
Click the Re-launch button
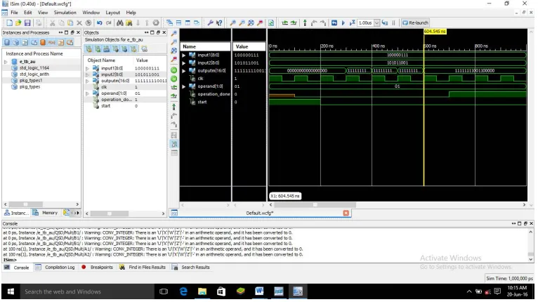tap(416, 23)
